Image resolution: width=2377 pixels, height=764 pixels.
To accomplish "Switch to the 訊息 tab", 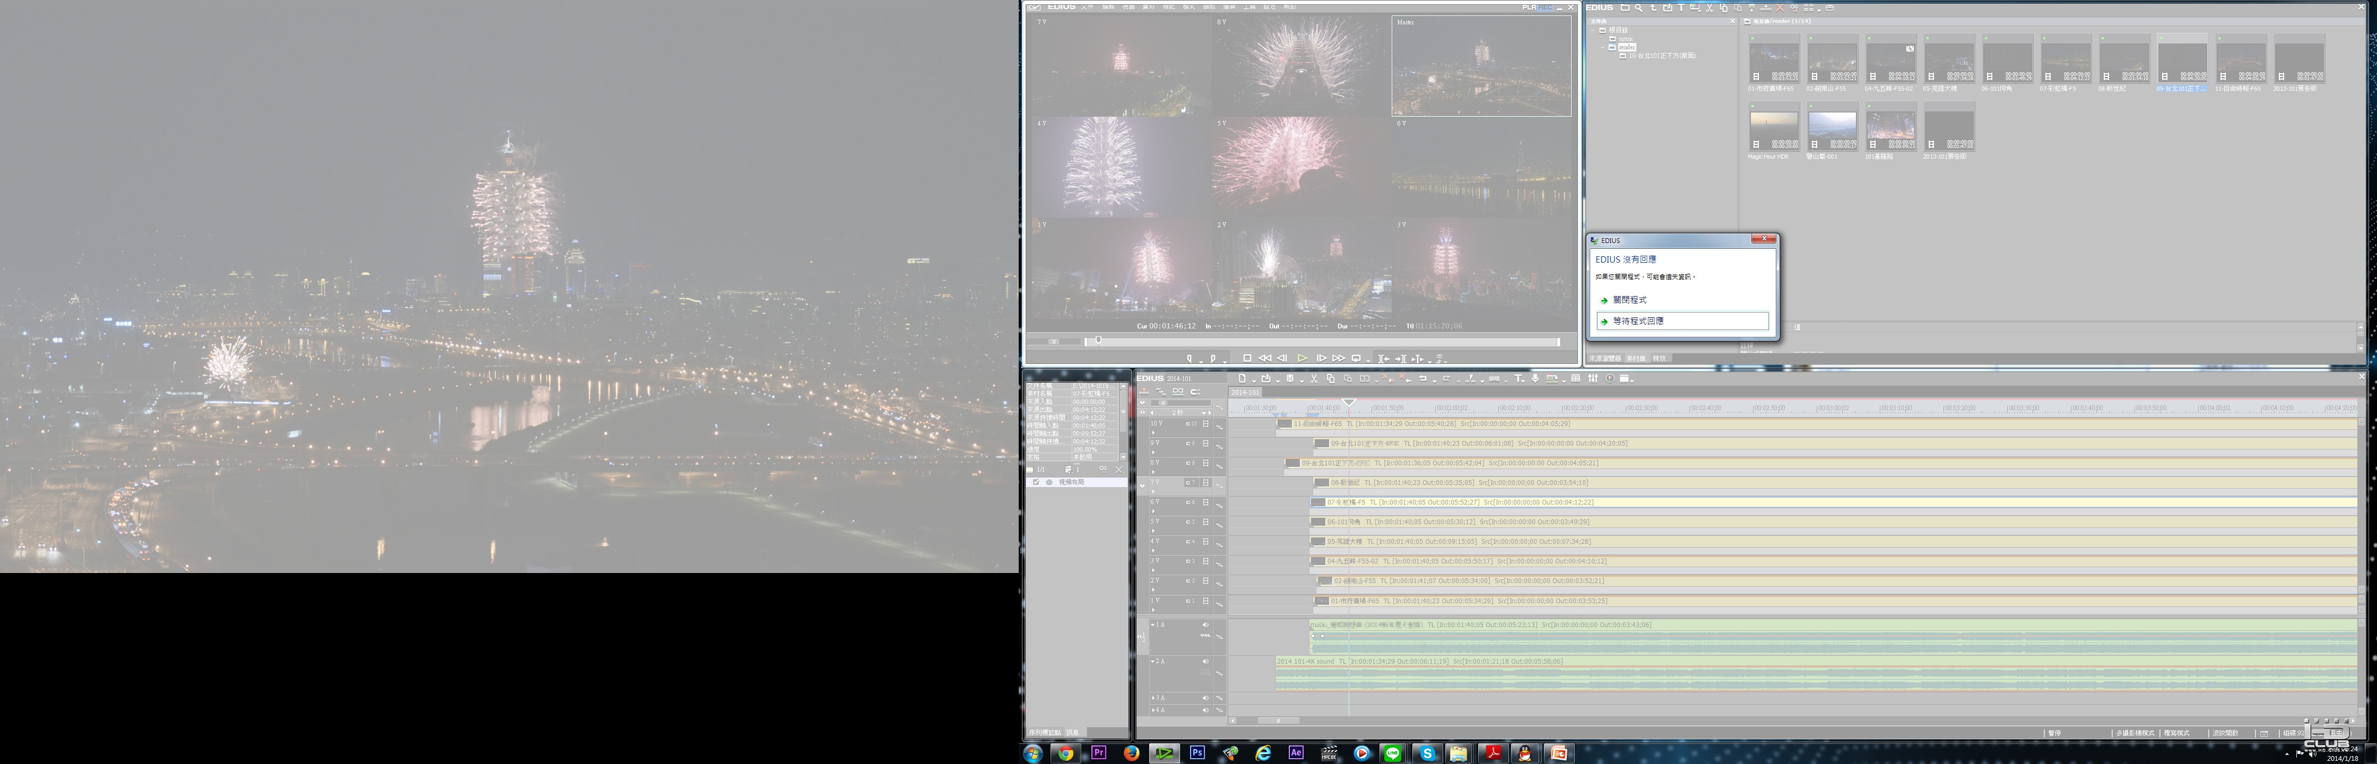I will coord(1072,733).
